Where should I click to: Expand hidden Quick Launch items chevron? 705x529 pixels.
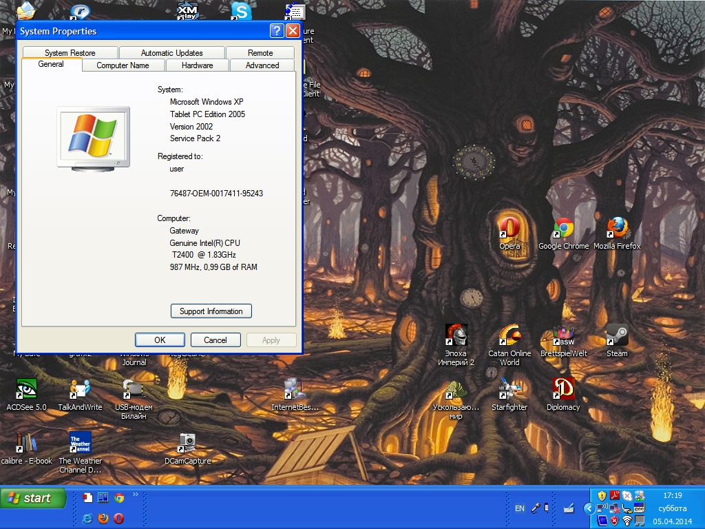[x=136, y=495]
